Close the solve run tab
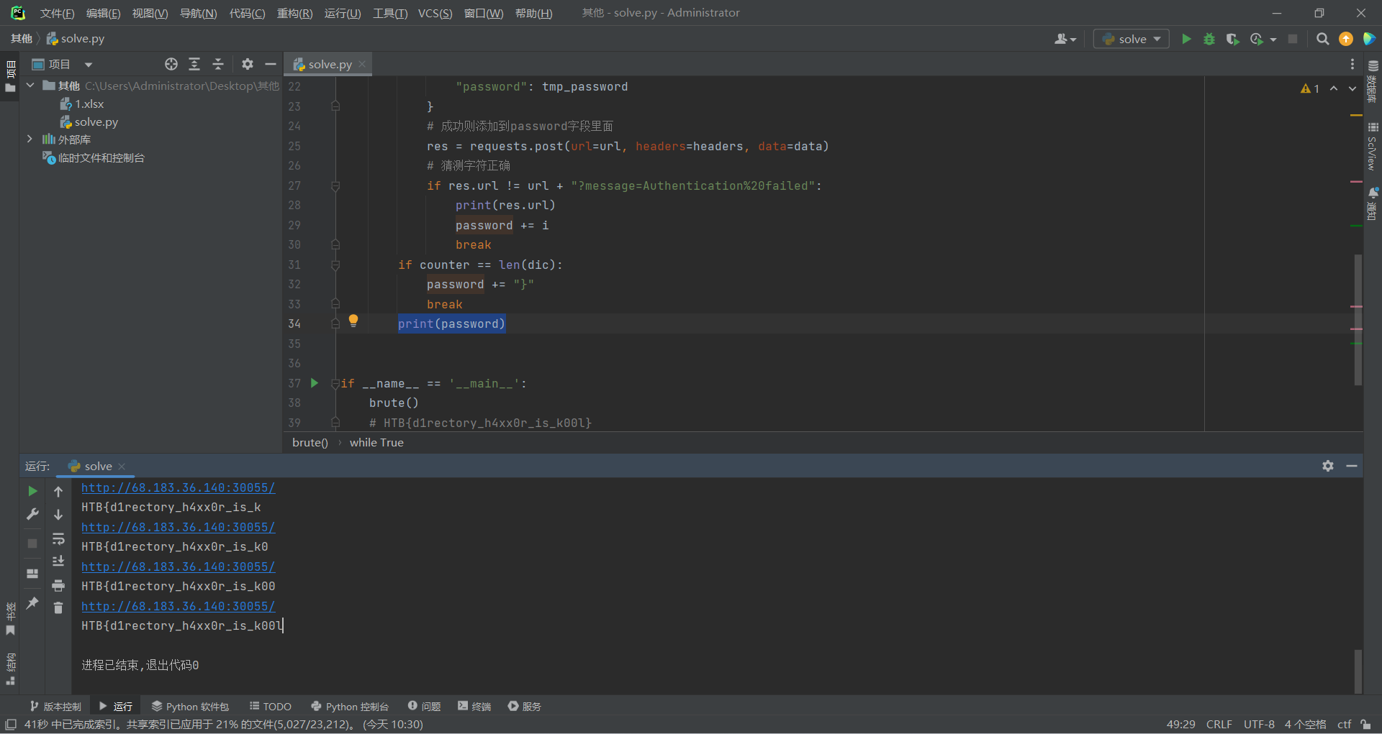Viewport: 1382px width, 734px height. click(122, 466)
